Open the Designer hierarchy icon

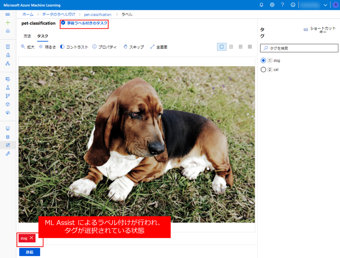(8, 63)
